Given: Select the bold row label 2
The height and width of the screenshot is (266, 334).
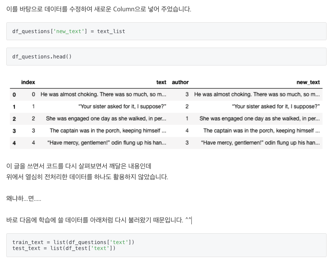Looking at the screenshot, I should pos(14,119).
